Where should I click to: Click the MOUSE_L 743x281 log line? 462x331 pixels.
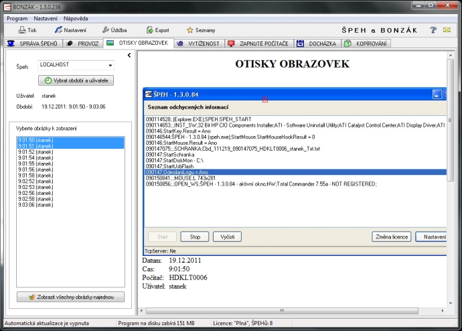click(x=181, y=178)
